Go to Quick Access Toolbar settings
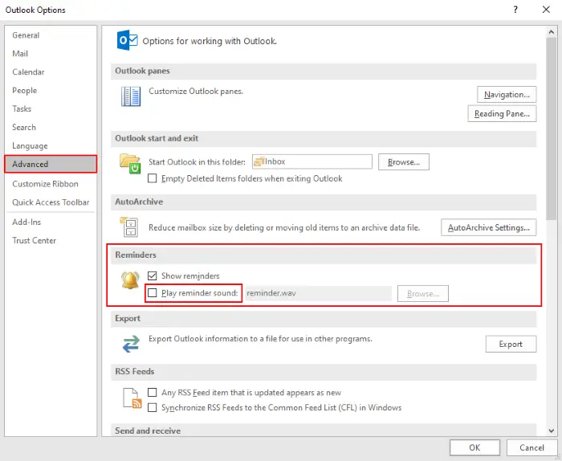The image size is (562, 461). click(51, 202)
